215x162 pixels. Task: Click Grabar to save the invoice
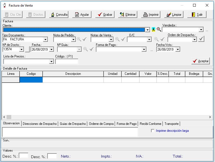pos(105,15)
